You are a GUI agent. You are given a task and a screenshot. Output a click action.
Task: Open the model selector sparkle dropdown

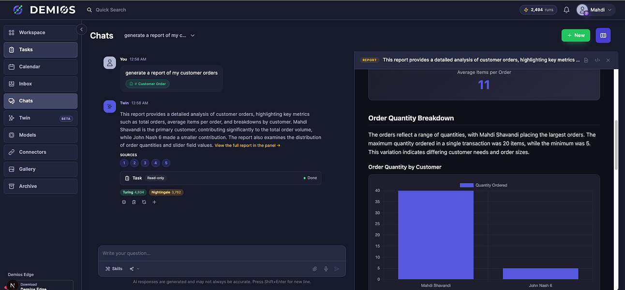click(x=134, y=269)
